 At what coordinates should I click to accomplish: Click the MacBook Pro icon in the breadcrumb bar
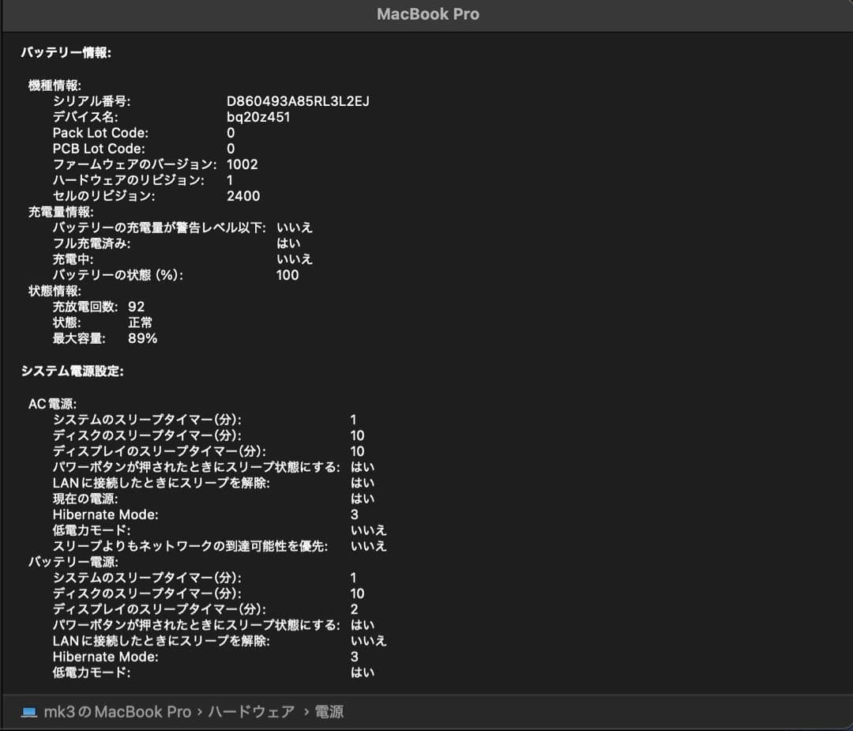[30, 711]
